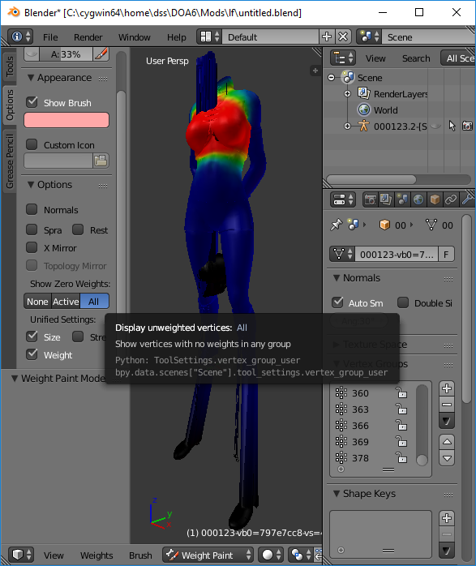This screenshot has height=566, width=476.
Task: Enable the Spray checkbox
Action: coord(32,229)
